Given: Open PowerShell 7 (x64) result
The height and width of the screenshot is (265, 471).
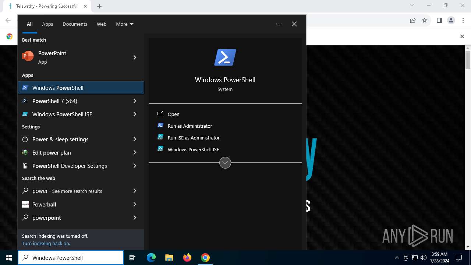Looking at the screenshot, I should 72,101.
